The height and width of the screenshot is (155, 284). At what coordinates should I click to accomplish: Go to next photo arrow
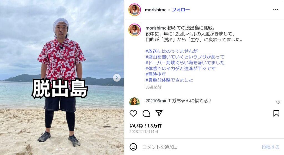(117, 78)
